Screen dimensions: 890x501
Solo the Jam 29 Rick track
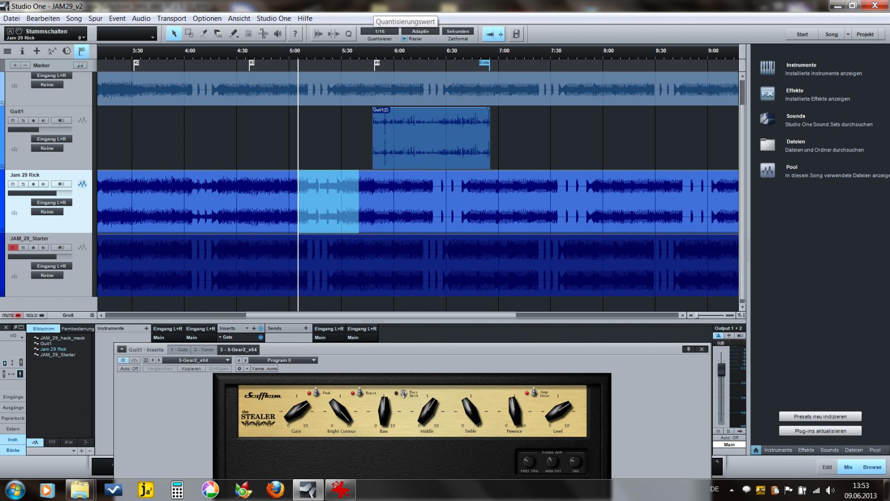tap(23, 184)
